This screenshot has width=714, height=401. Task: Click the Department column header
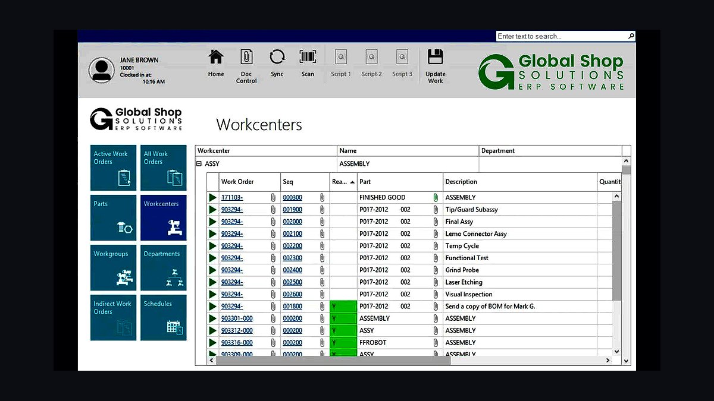[x=550, y=151]
